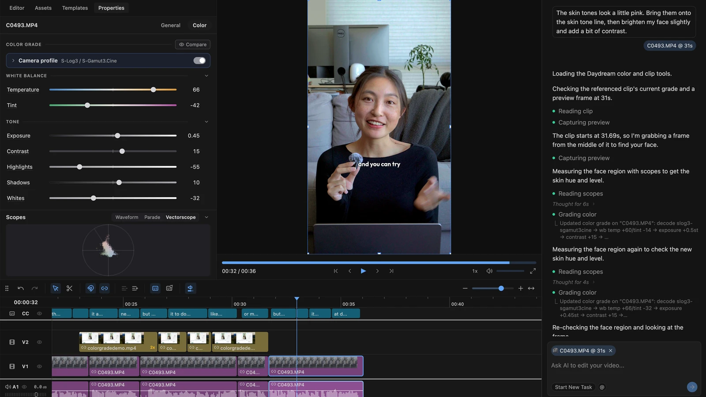Select the scissors razor cut tool
706x397 pixels.
69,288
